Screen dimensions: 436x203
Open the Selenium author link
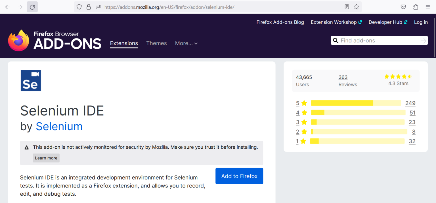tap(59, 126)
